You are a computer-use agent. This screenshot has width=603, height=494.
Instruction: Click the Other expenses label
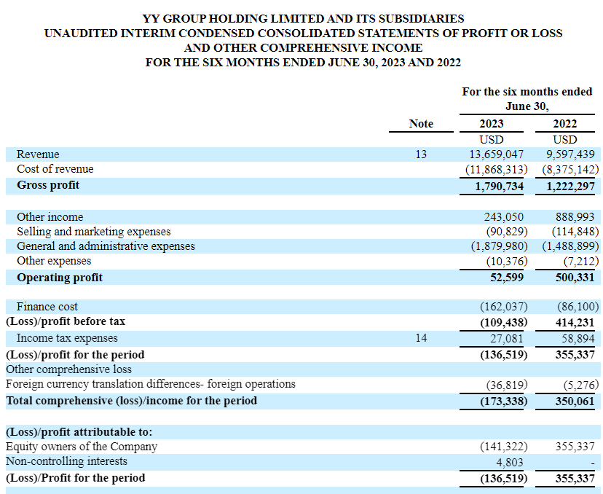[54, 261]
